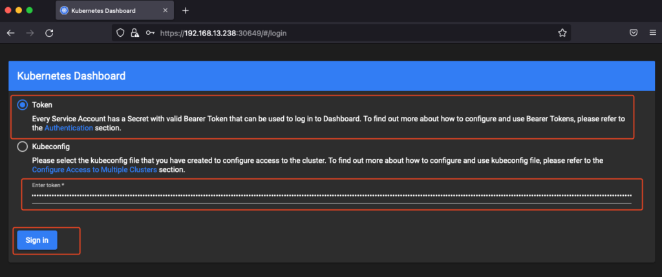This screenshot has width=662, height=277.
Task: Open the Pocket save icon
Action: 634,33
